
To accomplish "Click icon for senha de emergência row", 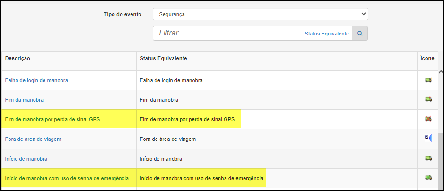I will tap(428, 178).
